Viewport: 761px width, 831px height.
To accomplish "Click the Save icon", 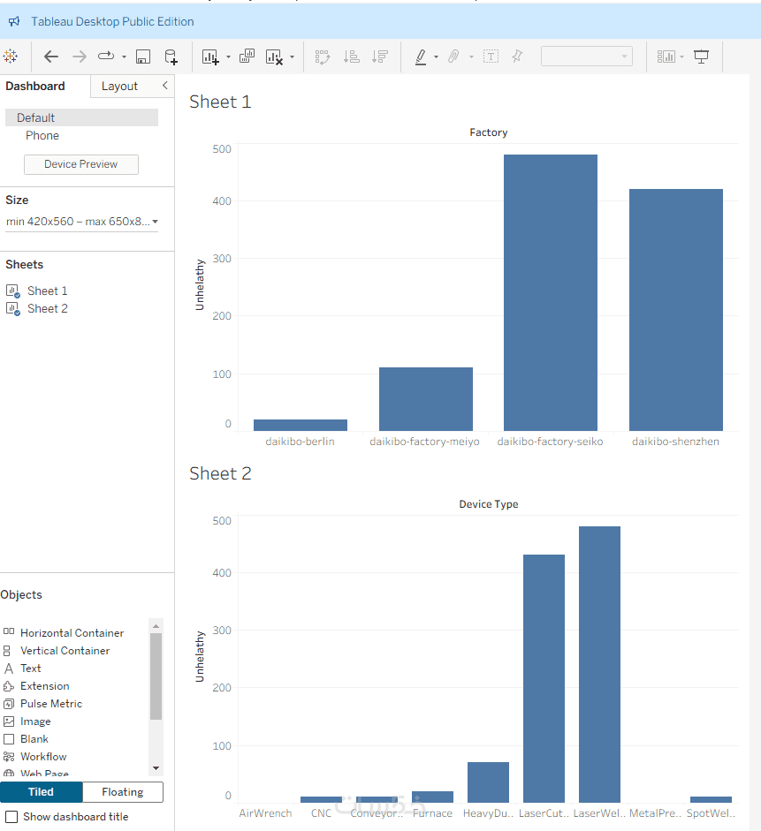I will (x=143, y=57).
